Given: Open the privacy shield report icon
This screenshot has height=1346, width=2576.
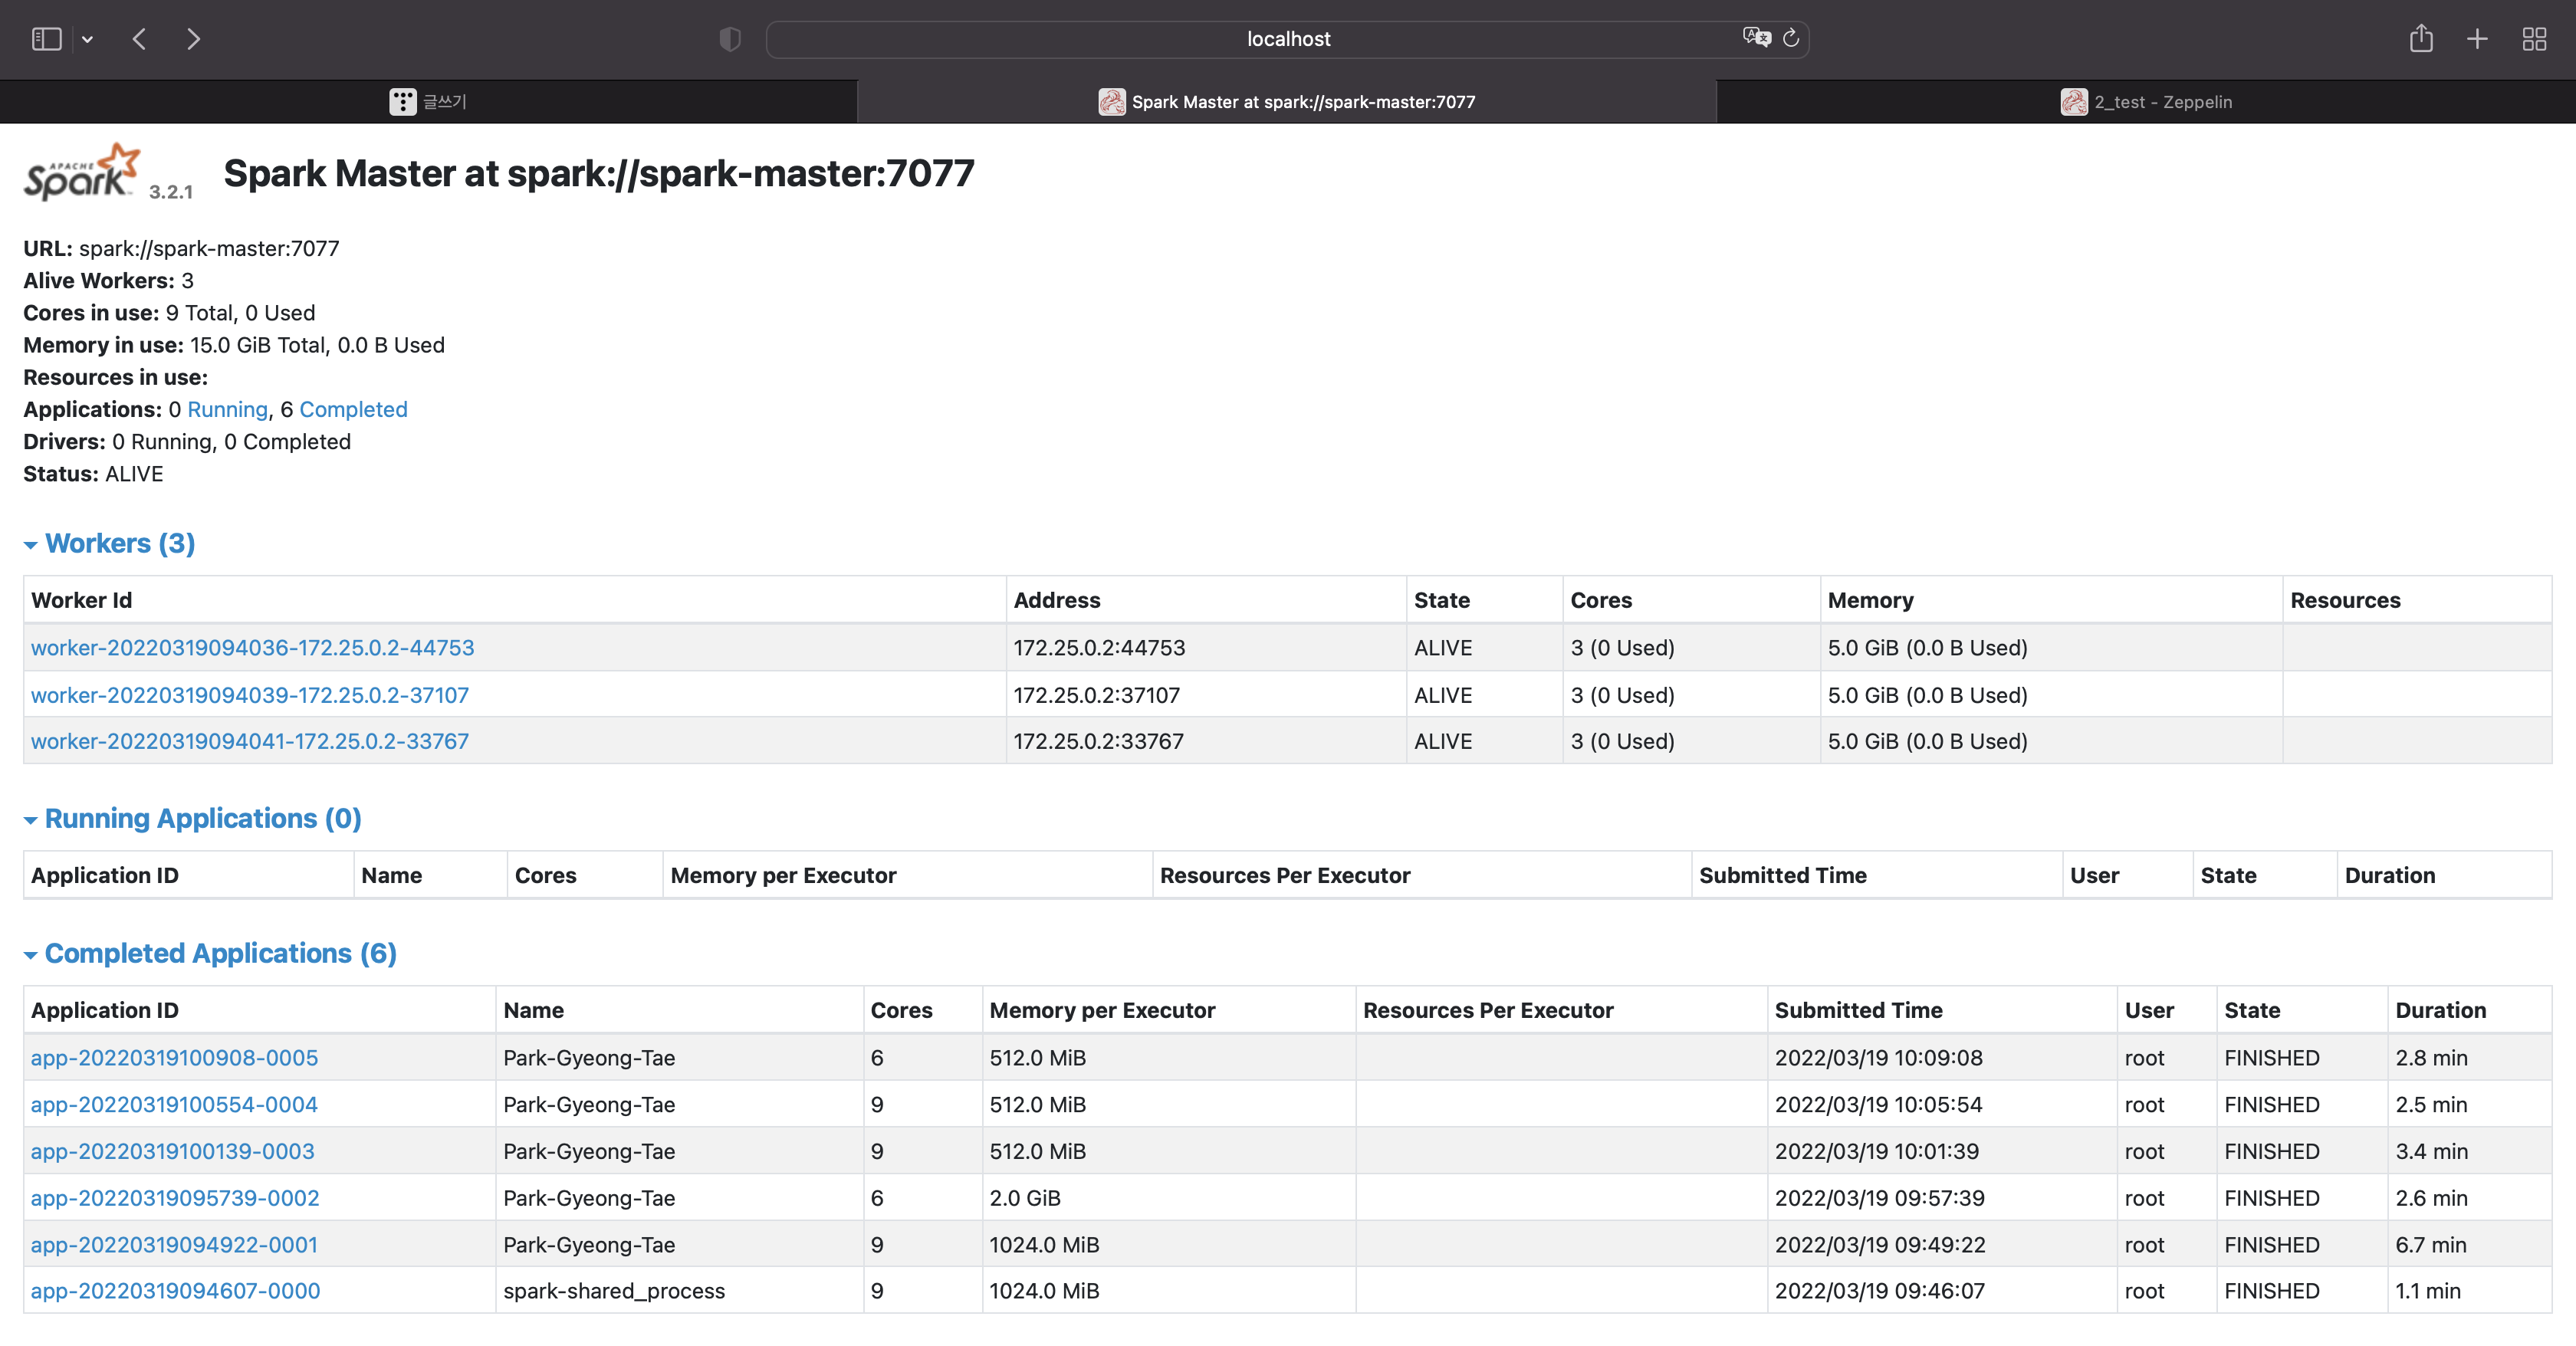Looking at the screenshot, I should [730, 39].
